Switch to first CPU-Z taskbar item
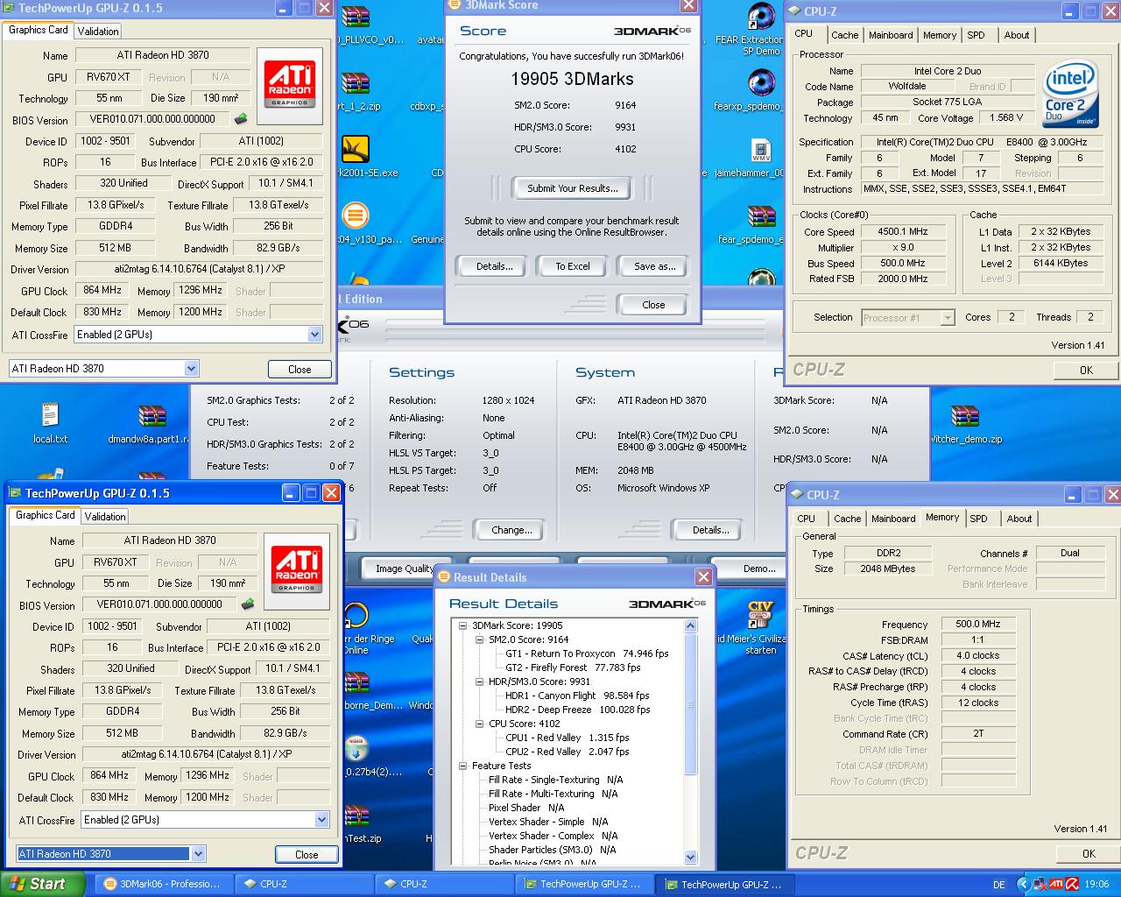1121x897 pixels. (304, 884)
